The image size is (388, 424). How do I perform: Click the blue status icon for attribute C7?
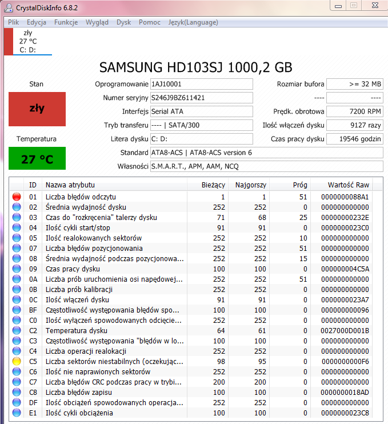coord(17,382)
